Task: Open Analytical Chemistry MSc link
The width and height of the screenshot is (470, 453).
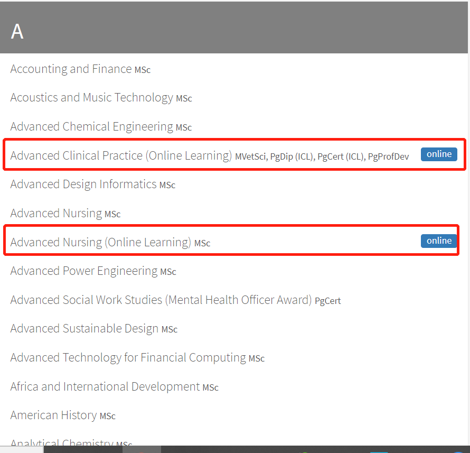Action: click(x=71, y=442)
